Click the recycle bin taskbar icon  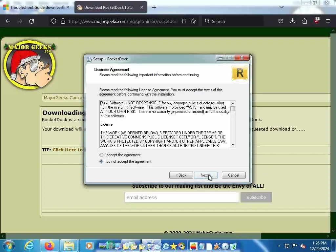tap(233, 246)
